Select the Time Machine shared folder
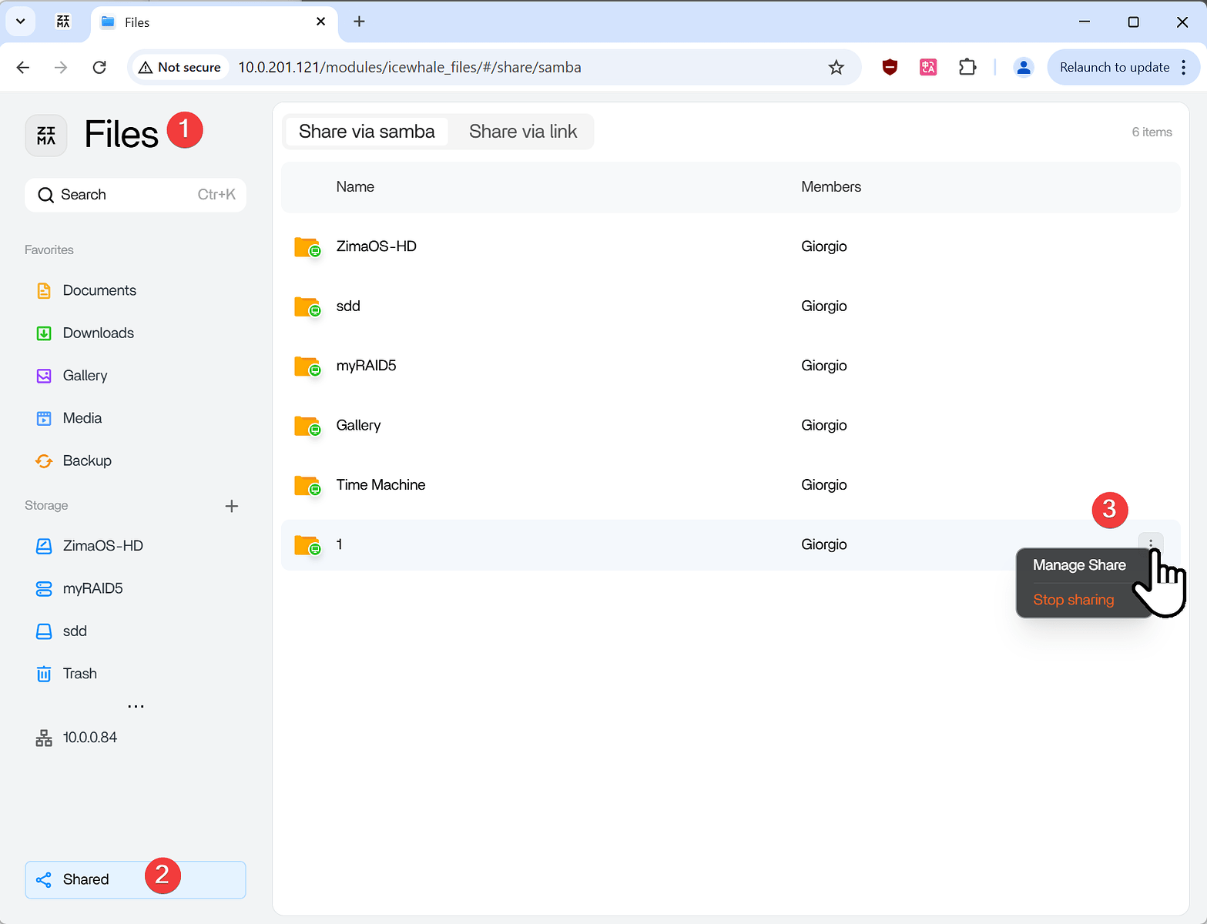The image size is (1207, 924). click(x=730, y=485)
